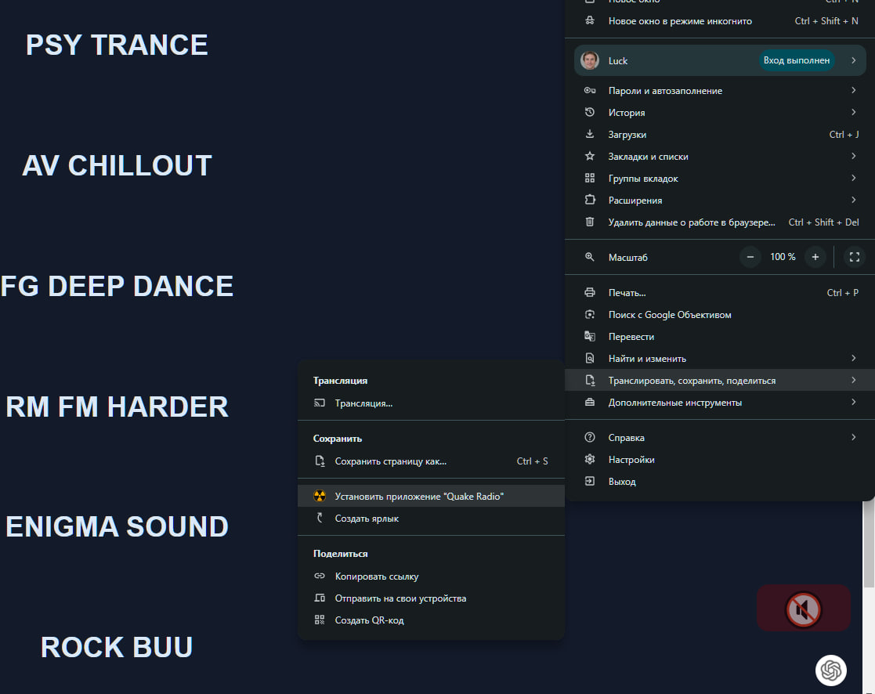Click the QR-code icon in Share section
The image size is (875, 694).
(x=320, y=620)
